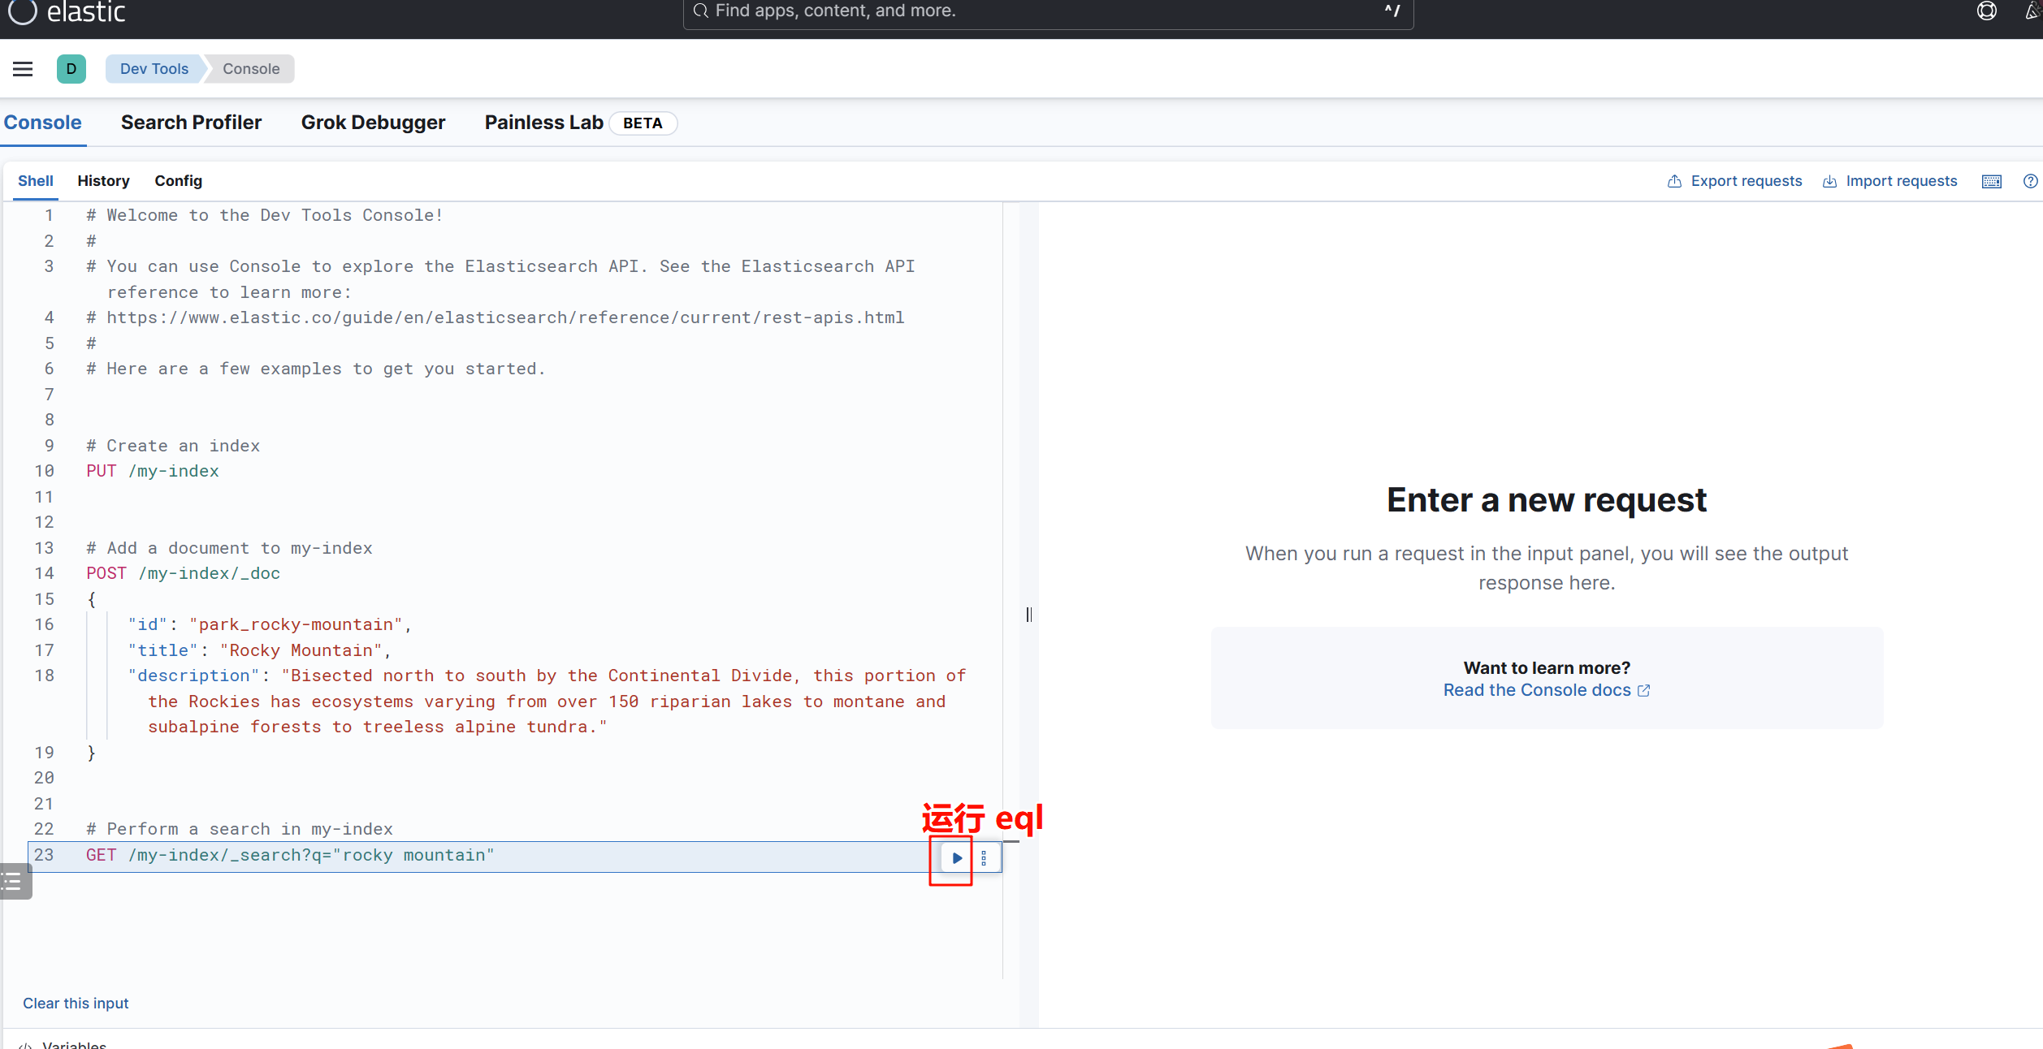Screen dimensions: 2043x1049
Task: Toggle the list panel icon at left edge
Action: (x=13, y=881)
